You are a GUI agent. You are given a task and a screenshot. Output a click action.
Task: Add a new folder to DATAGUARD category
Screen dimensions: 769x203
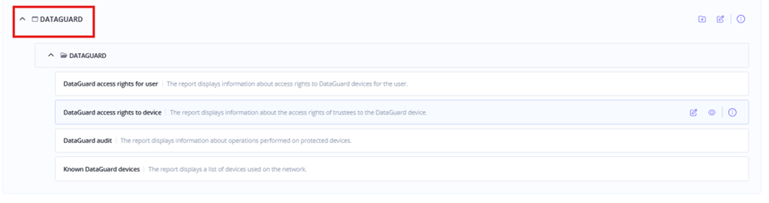[x=702, y=19]
